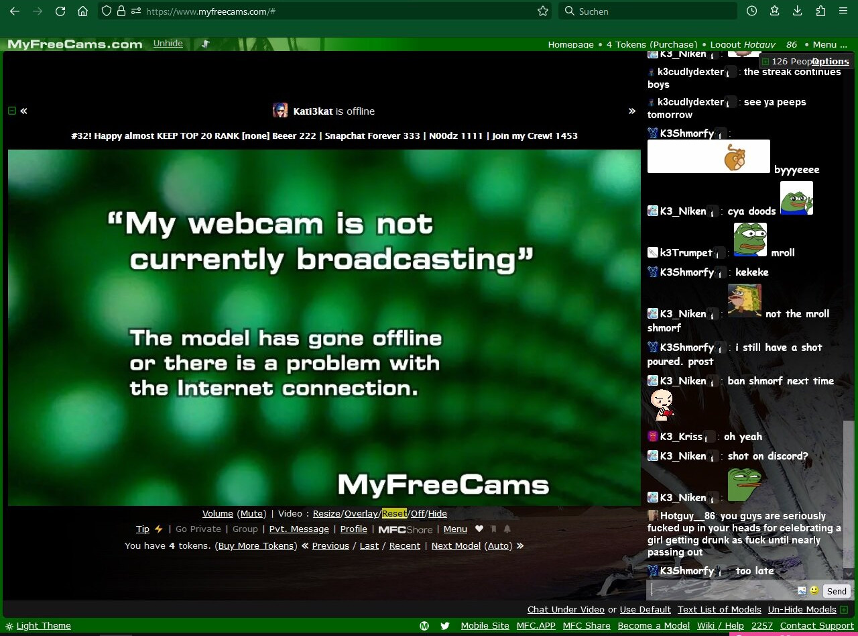The width and height of the screenshot is (858, 636).
Task: Click the double left arrow before Previous
Action: pyautogui.click(x=305, y=546)
